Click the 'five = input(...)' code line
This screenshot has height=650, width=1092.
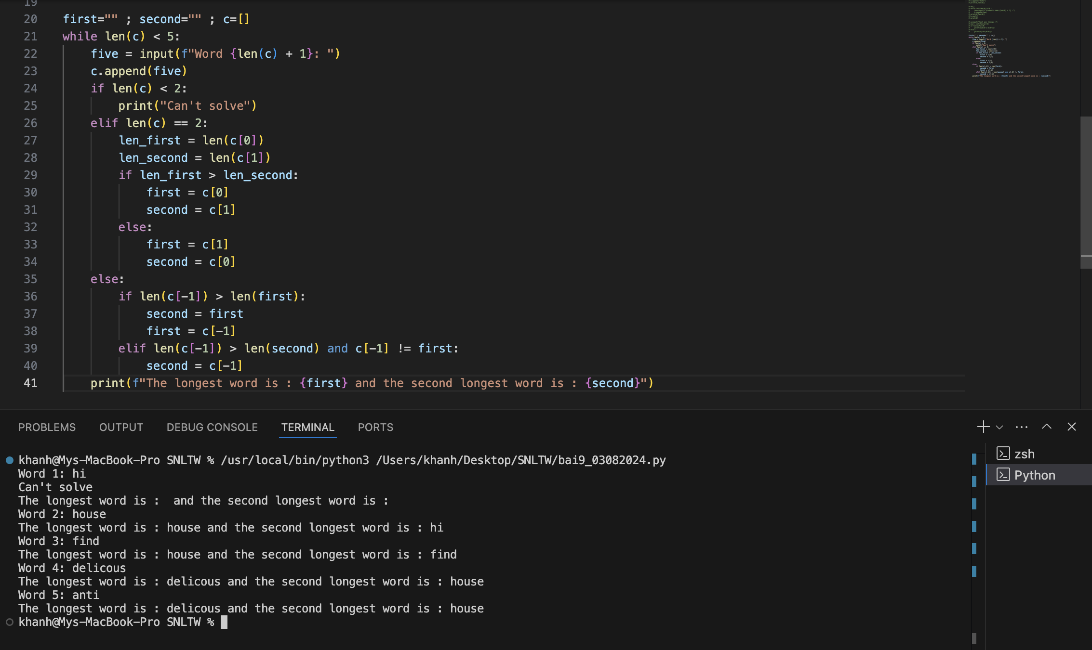click(215, 53)
